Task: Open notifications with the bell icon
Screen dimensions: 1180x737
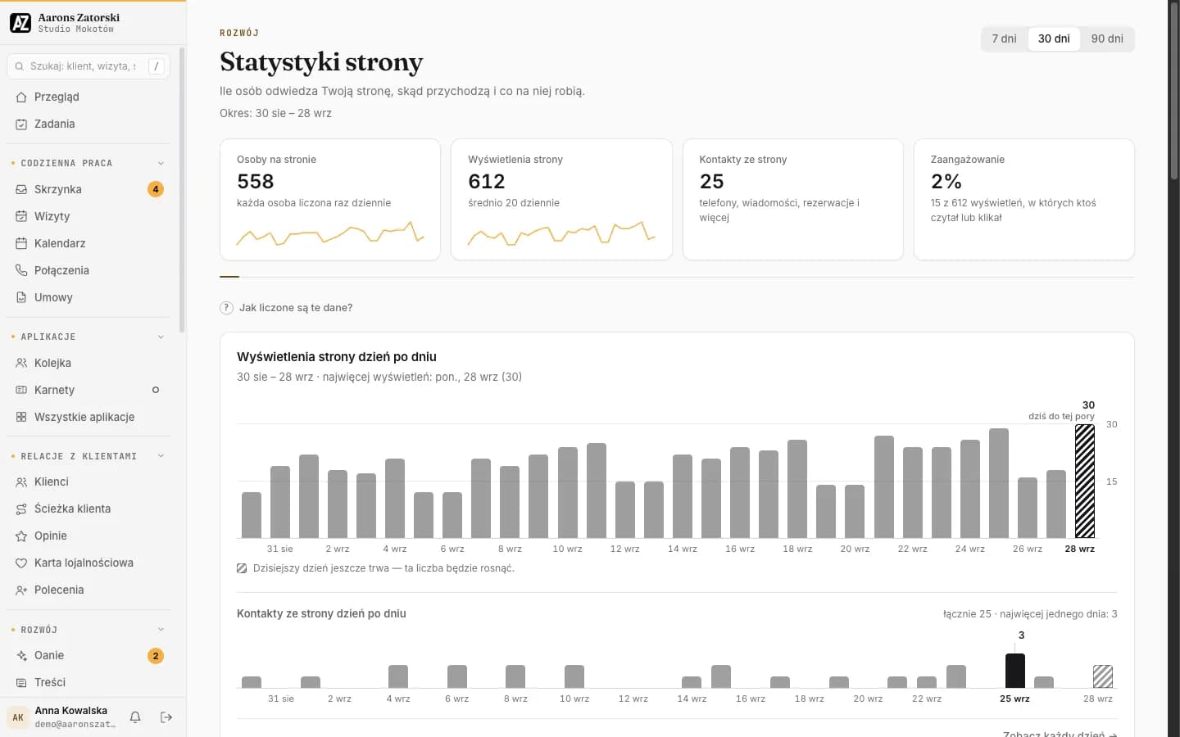Action: click(135, 717)
